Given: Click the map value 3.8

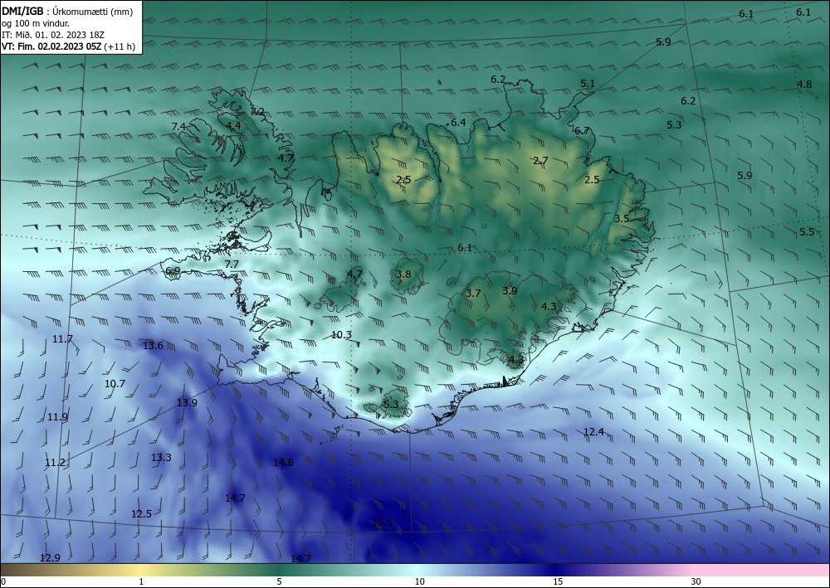Looking at the screenshot, I should pyautogui.click(x=403, y=274).
